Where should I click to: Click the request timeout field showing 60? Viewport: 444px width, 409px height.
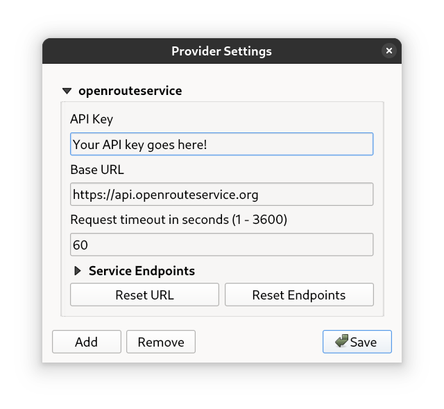(222, 244)
